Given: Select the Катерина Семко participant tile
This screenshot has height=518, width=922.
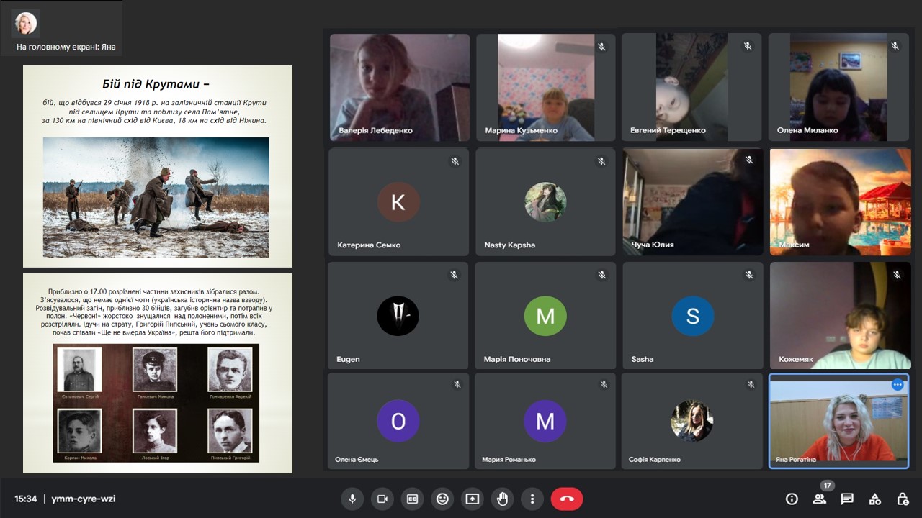Looking at the screenshot, I should point(398,201).
